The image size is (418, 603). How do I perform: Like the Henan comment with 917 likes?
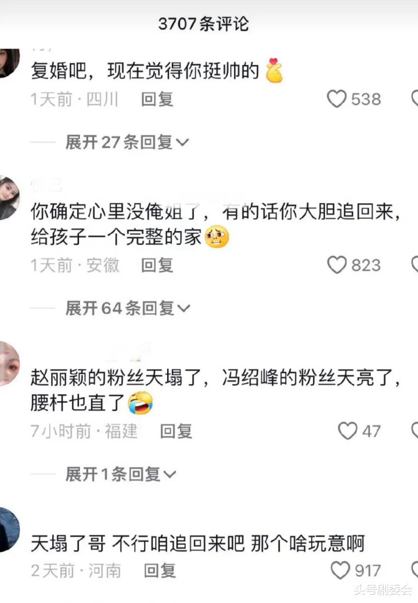(x=340, y=570)
